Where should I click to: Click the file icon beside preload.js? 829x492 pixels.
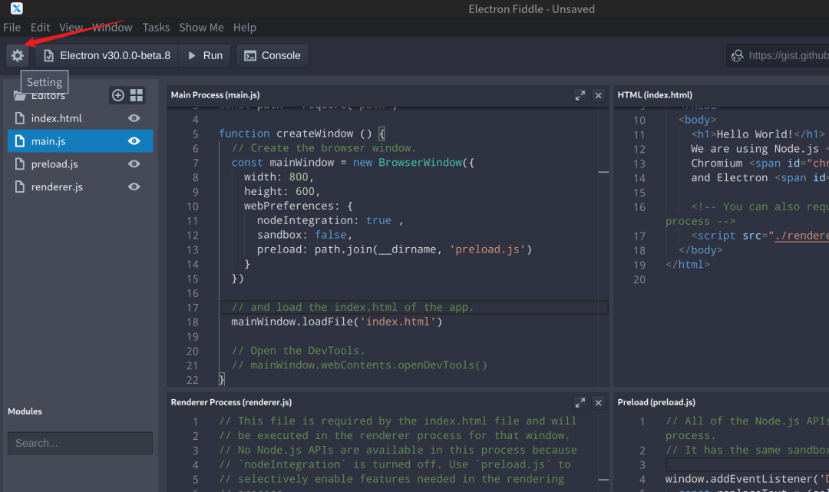click(19, 163)
